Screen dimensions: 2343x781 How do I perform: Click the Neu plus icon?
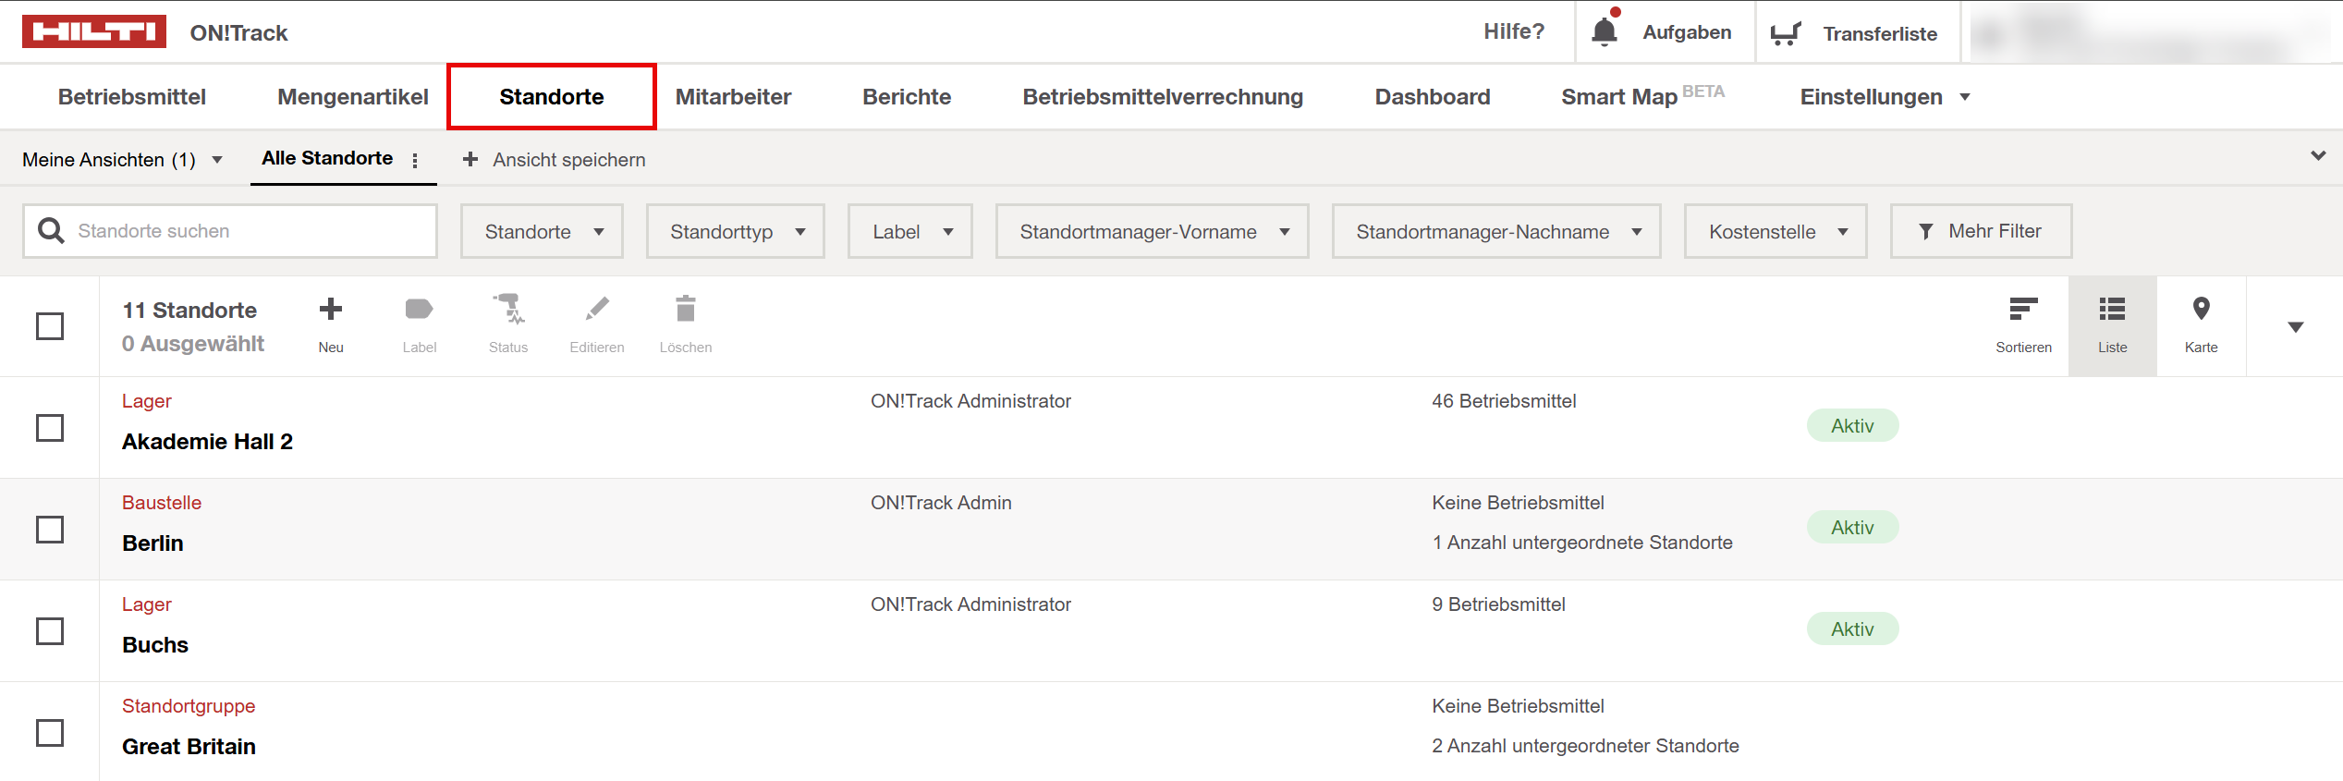330,310
